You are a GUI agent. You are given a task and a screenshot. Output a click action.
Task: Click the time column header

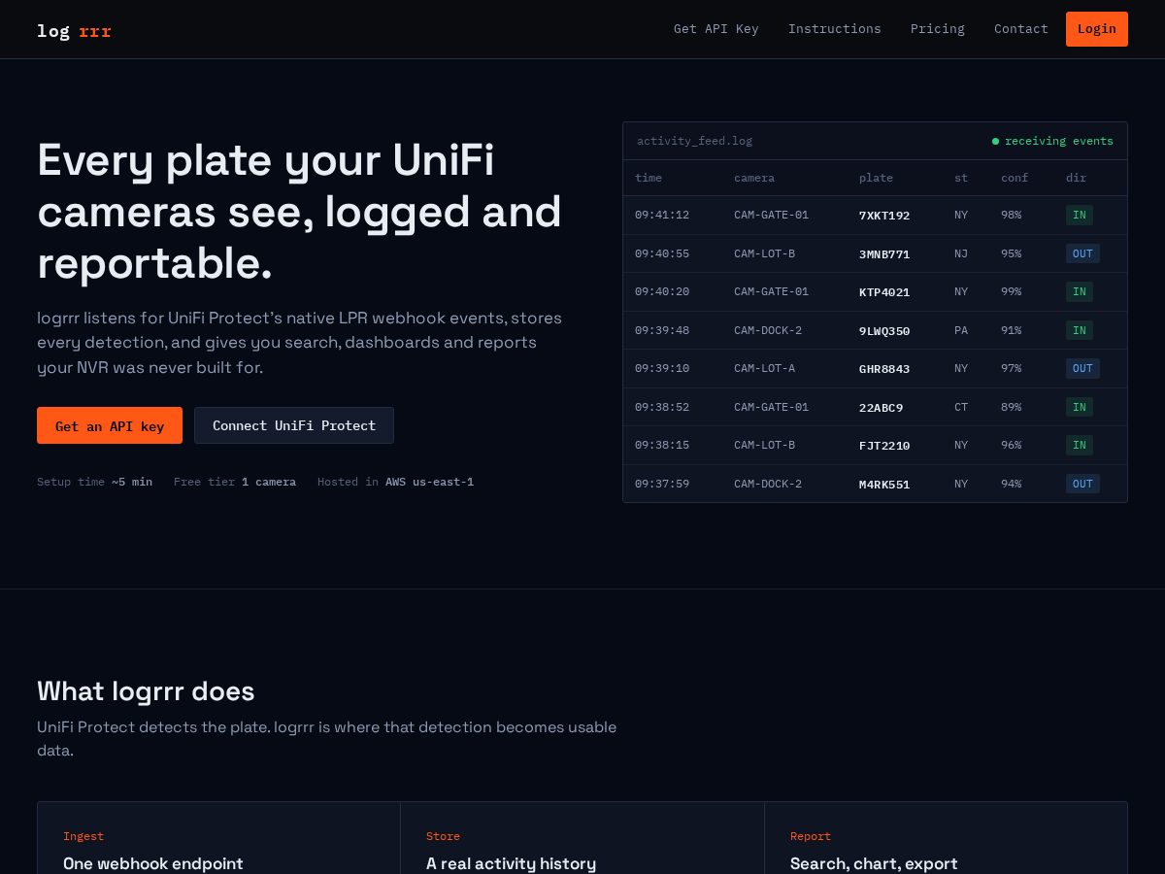tap(649, 178)
